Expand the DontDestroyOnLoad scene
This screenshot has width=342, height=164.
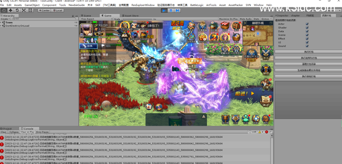(x=1, y=26)
